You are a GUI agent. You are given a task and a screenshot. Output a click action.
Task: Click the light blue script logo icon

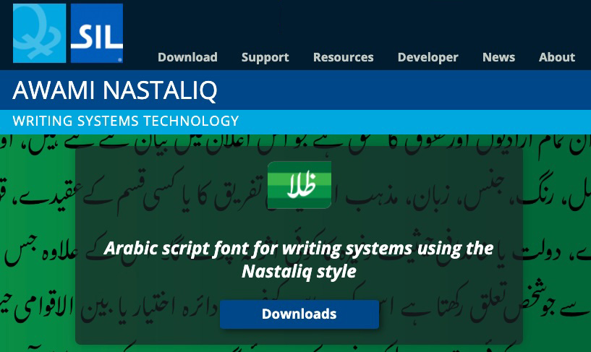39,33
